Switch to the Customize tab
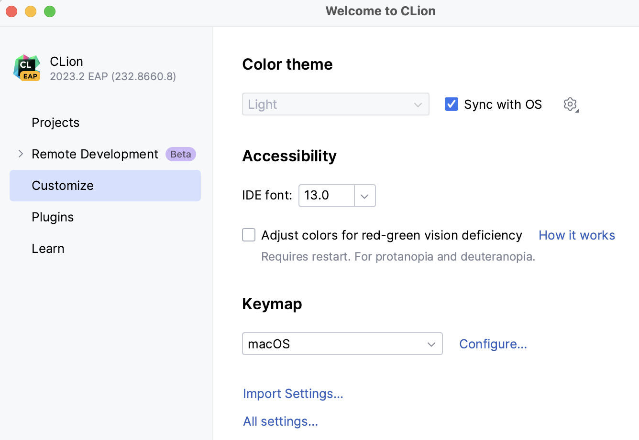The image size is (639, 440). pos(105,186)
